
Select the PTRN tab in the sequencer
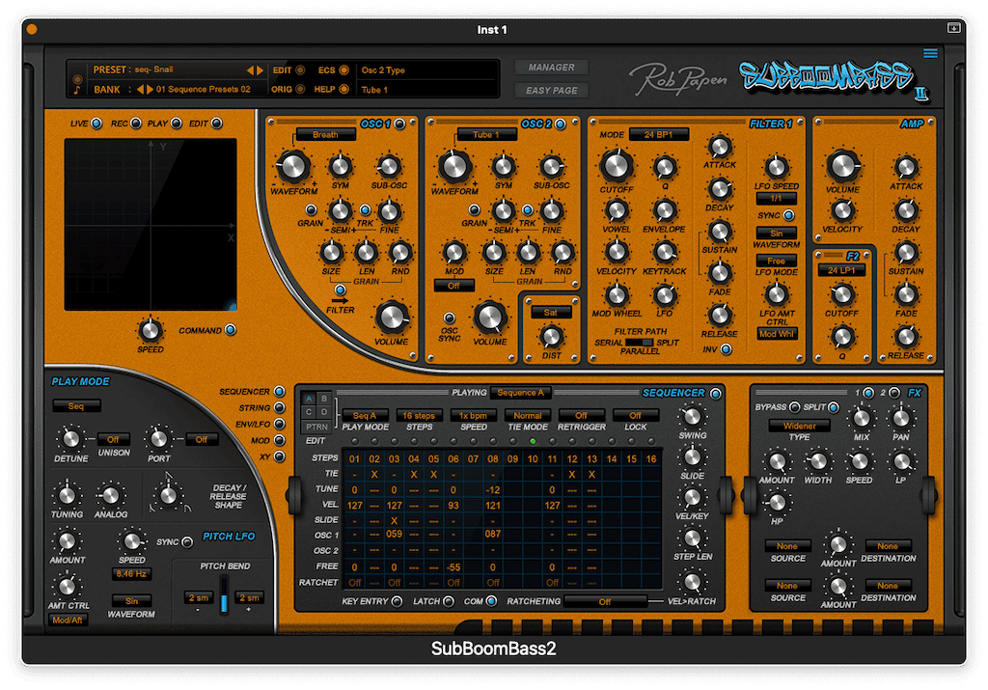click(316, 427)
